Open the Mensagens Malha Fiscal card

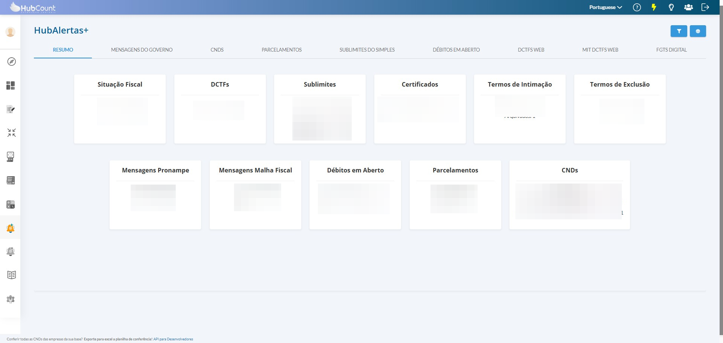click(255, 195)
